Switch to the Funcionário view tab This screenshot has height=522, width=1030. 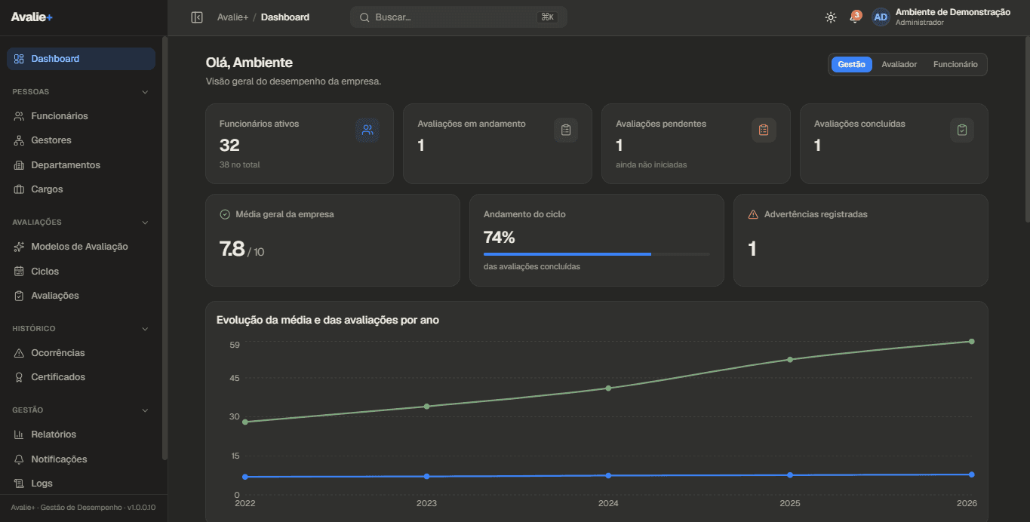point(955,65)
